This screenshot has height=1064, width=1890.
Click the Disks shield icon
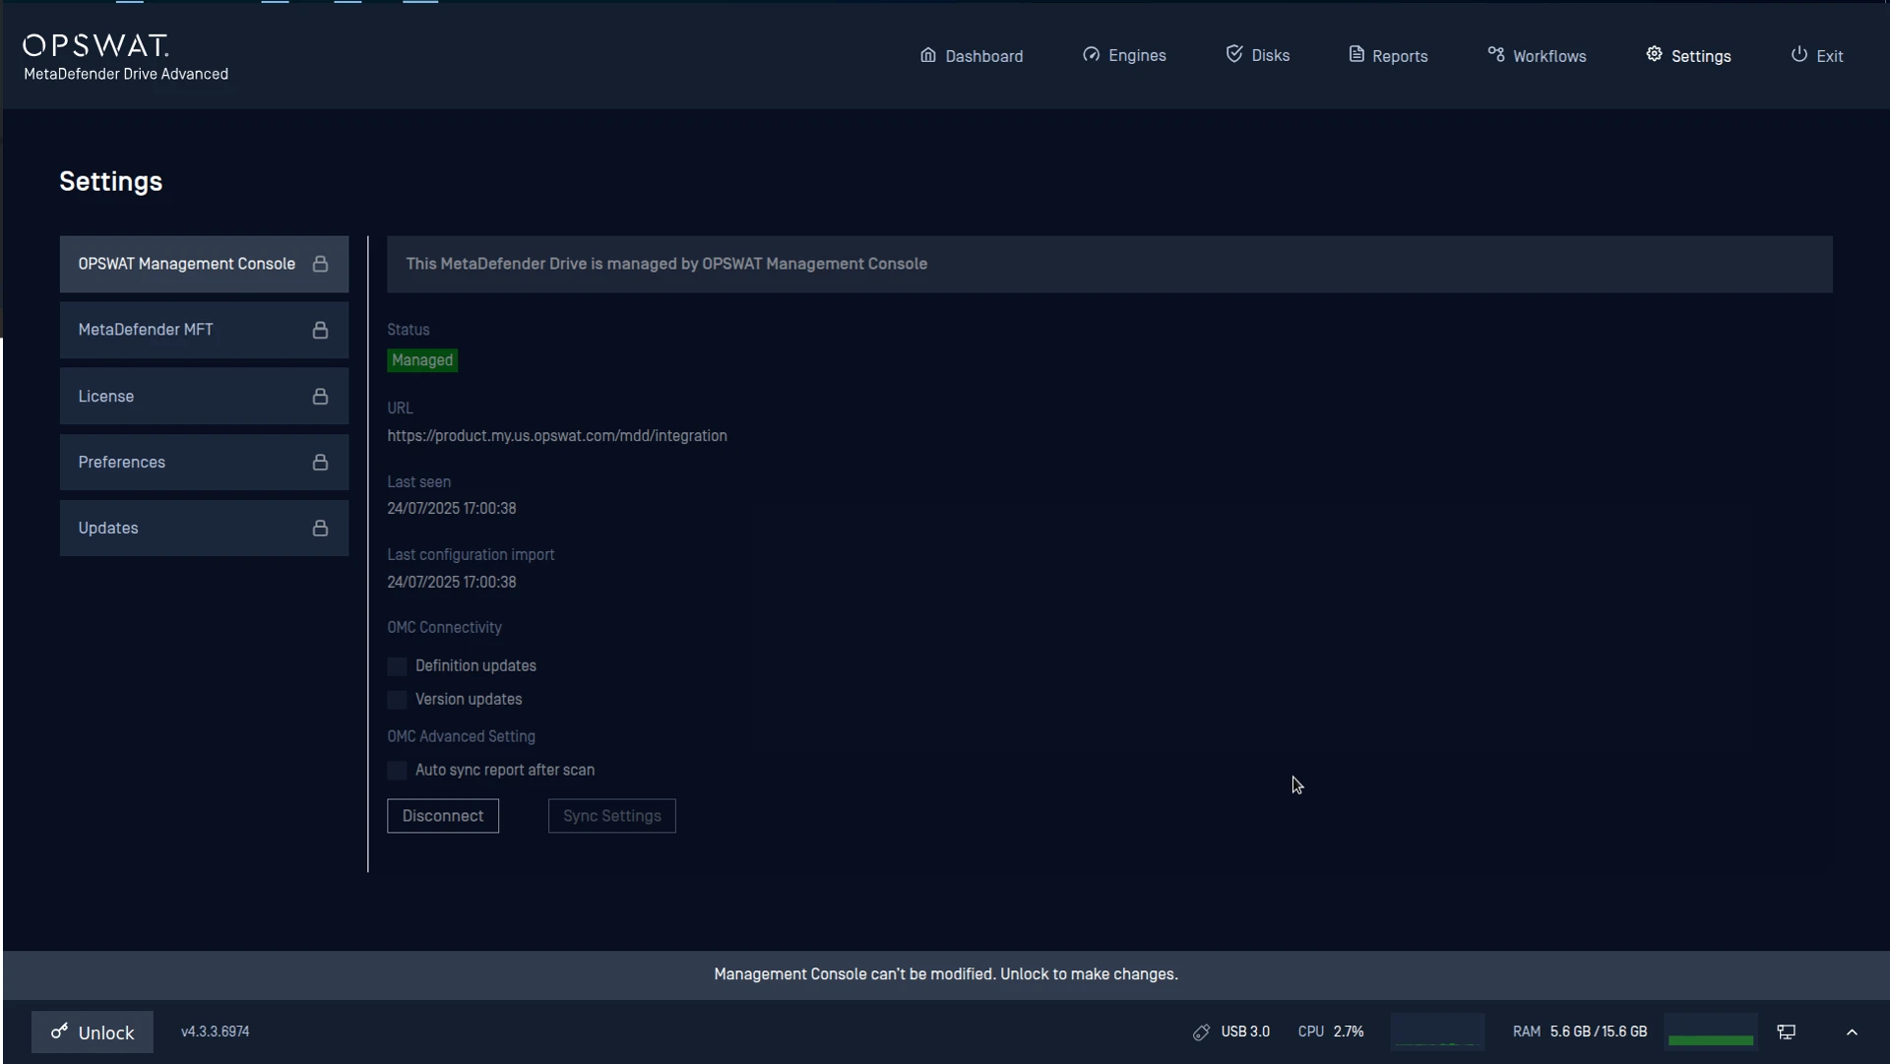click(1233, 54)
